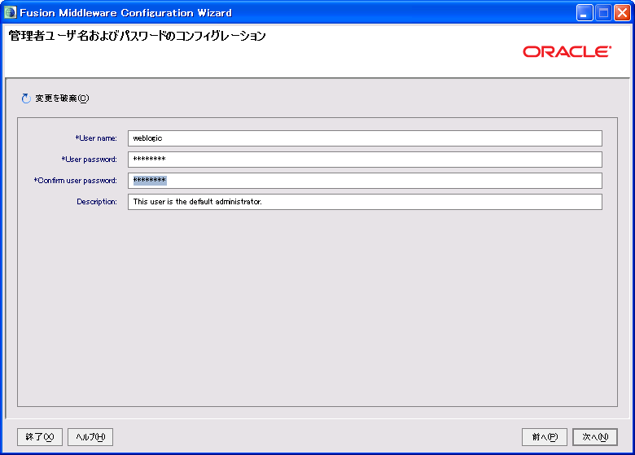Proceed with the 次へ(N) button
Viewport: 635px width, 455px height.
coord(595,437)
